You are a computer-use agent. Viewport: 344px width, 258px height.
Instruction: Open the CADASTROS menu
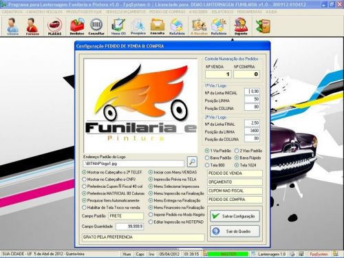pyautogui.click(x=12, y=12)
